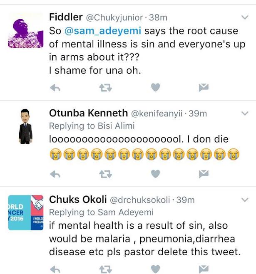Screen dimensions: 256x274
Task: Open options chevron on Fiddler's tweet
Action: [245, 17]
